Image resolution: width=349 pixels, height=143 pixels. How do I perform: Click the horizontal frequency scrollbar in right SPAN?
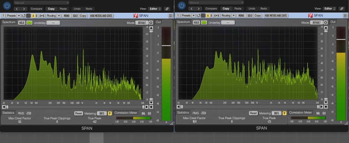tap(250, 107)
